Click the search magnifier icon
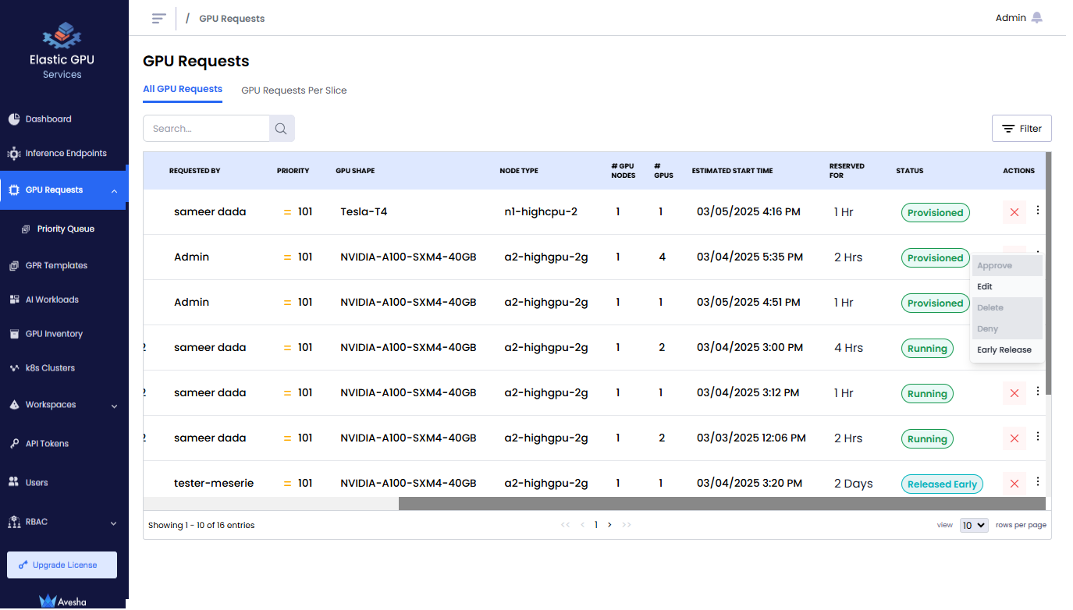Screen dimensions: 1073x610 282,129
